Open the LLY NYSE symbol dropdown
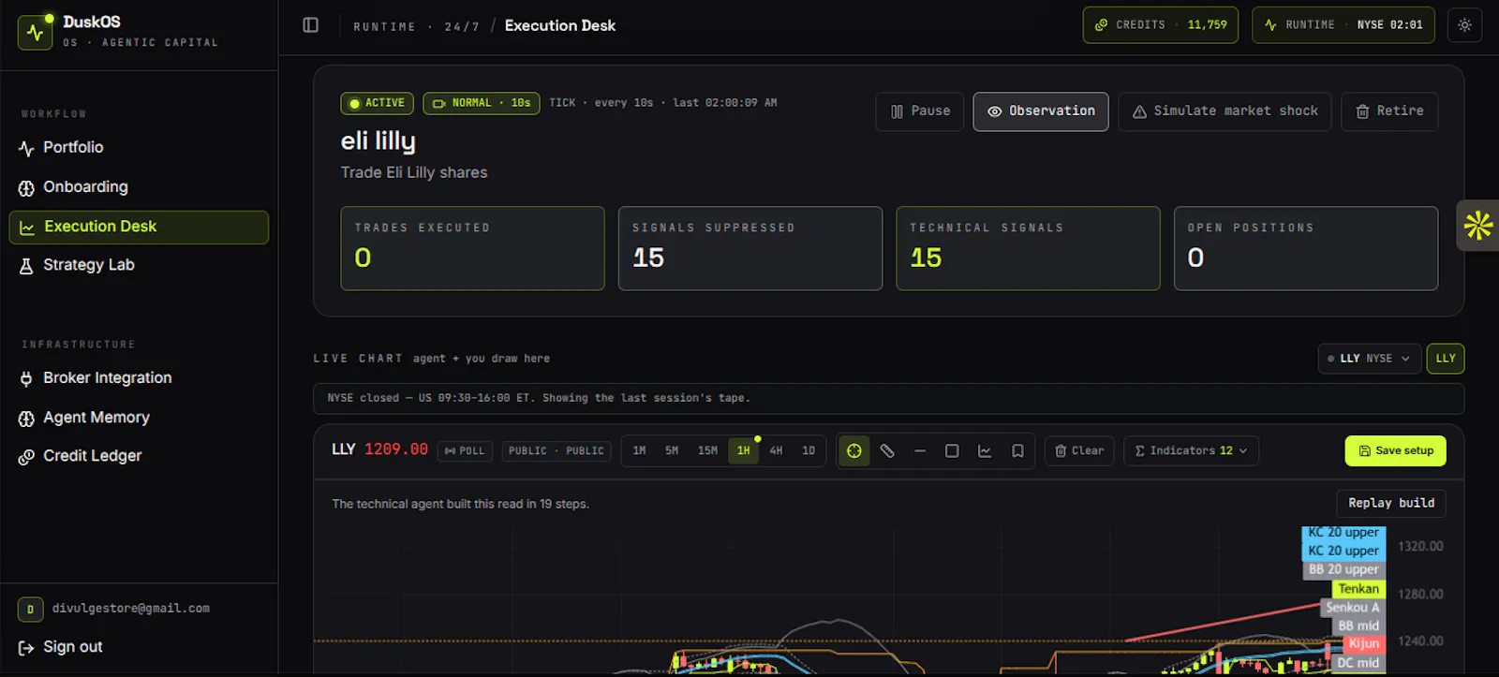This screenshot has width=1499, height=677. pos(1369,359)
